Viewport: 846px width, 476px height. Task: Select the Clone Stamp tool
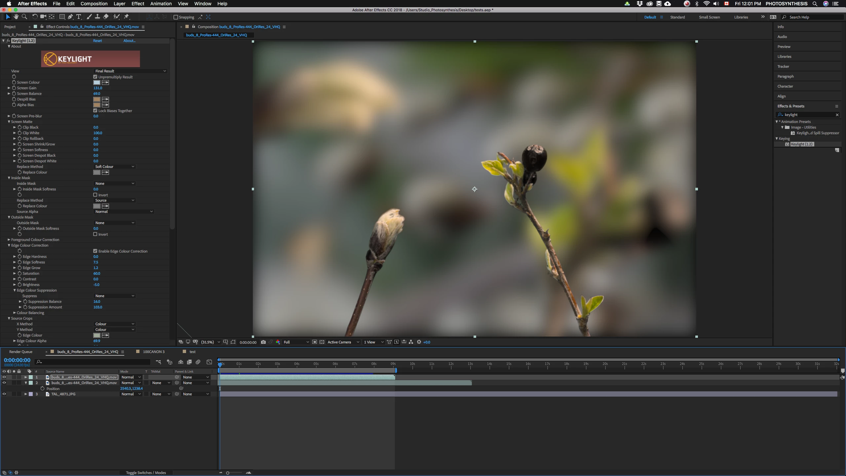coord(97,17)
